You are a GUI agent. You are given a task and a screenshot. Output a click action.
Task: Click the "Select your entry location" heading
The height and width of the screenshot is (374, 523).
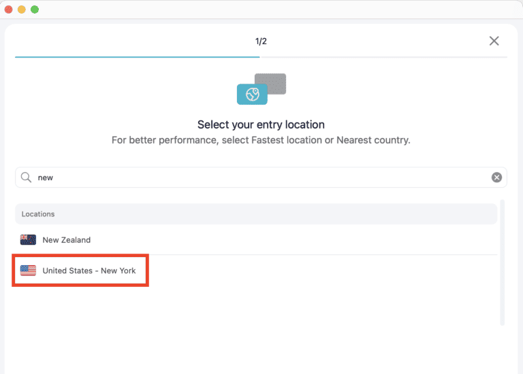[261, 124]
